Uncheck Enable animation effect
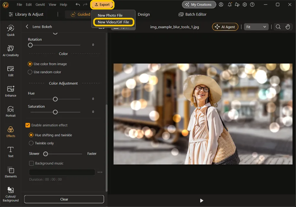Image resolution: width=296 pixels, height=207 pixels. click(28, 125)
